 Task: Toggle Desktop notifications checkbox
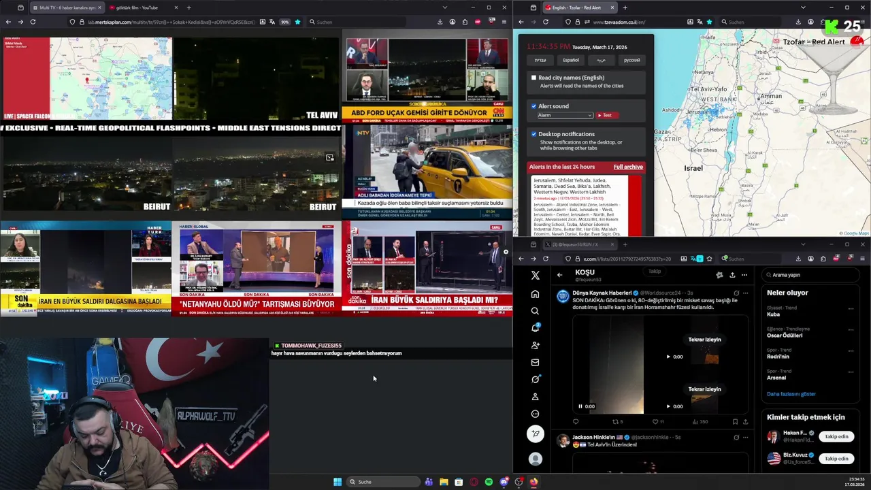pos(533,134)
